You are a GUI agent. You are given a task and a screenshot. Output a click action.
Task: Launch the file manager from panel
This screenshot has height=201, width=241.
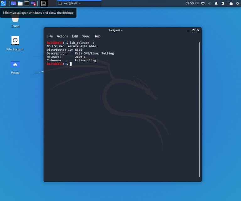click(20, 3)
